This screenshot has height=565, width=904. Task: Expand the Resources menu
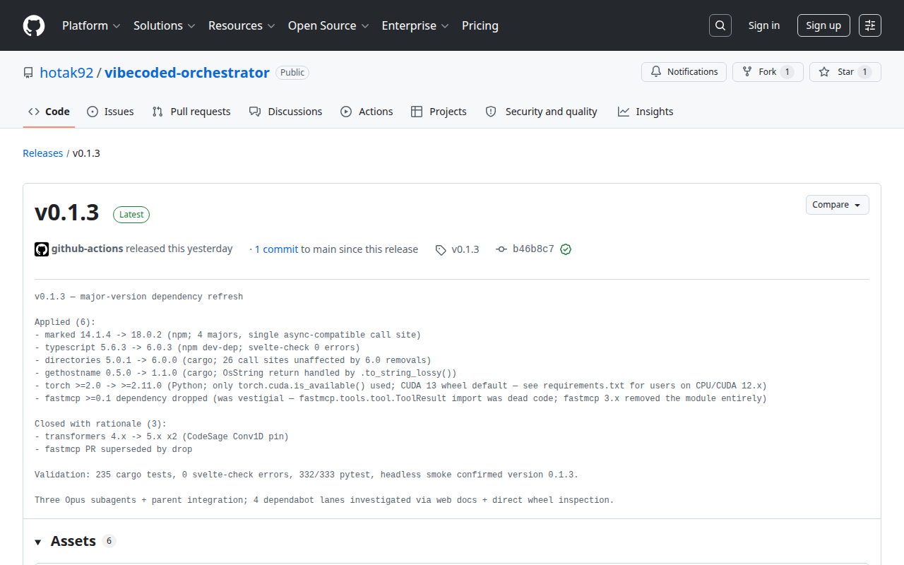[243, 25]
